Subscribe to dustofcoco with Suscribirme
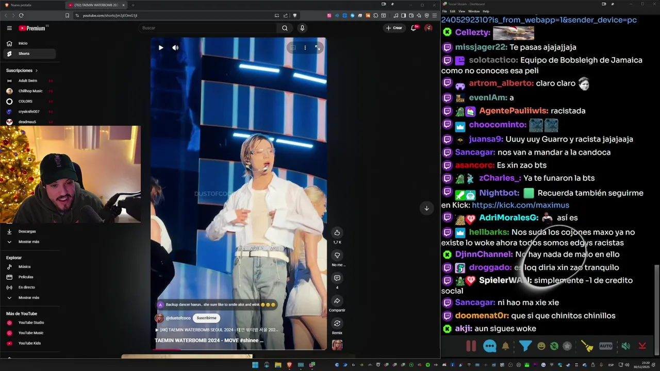This screenshot has width=660, height=371. (x=206, y=318)
